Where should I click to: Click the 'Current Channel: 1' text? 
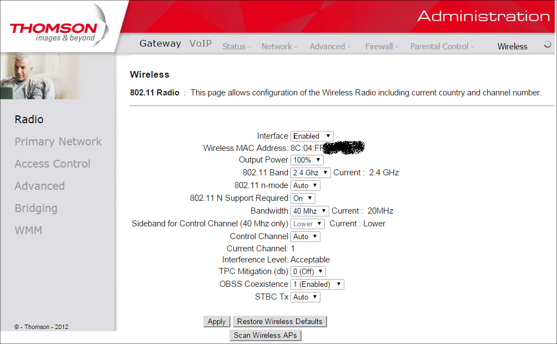click(260, 249)
